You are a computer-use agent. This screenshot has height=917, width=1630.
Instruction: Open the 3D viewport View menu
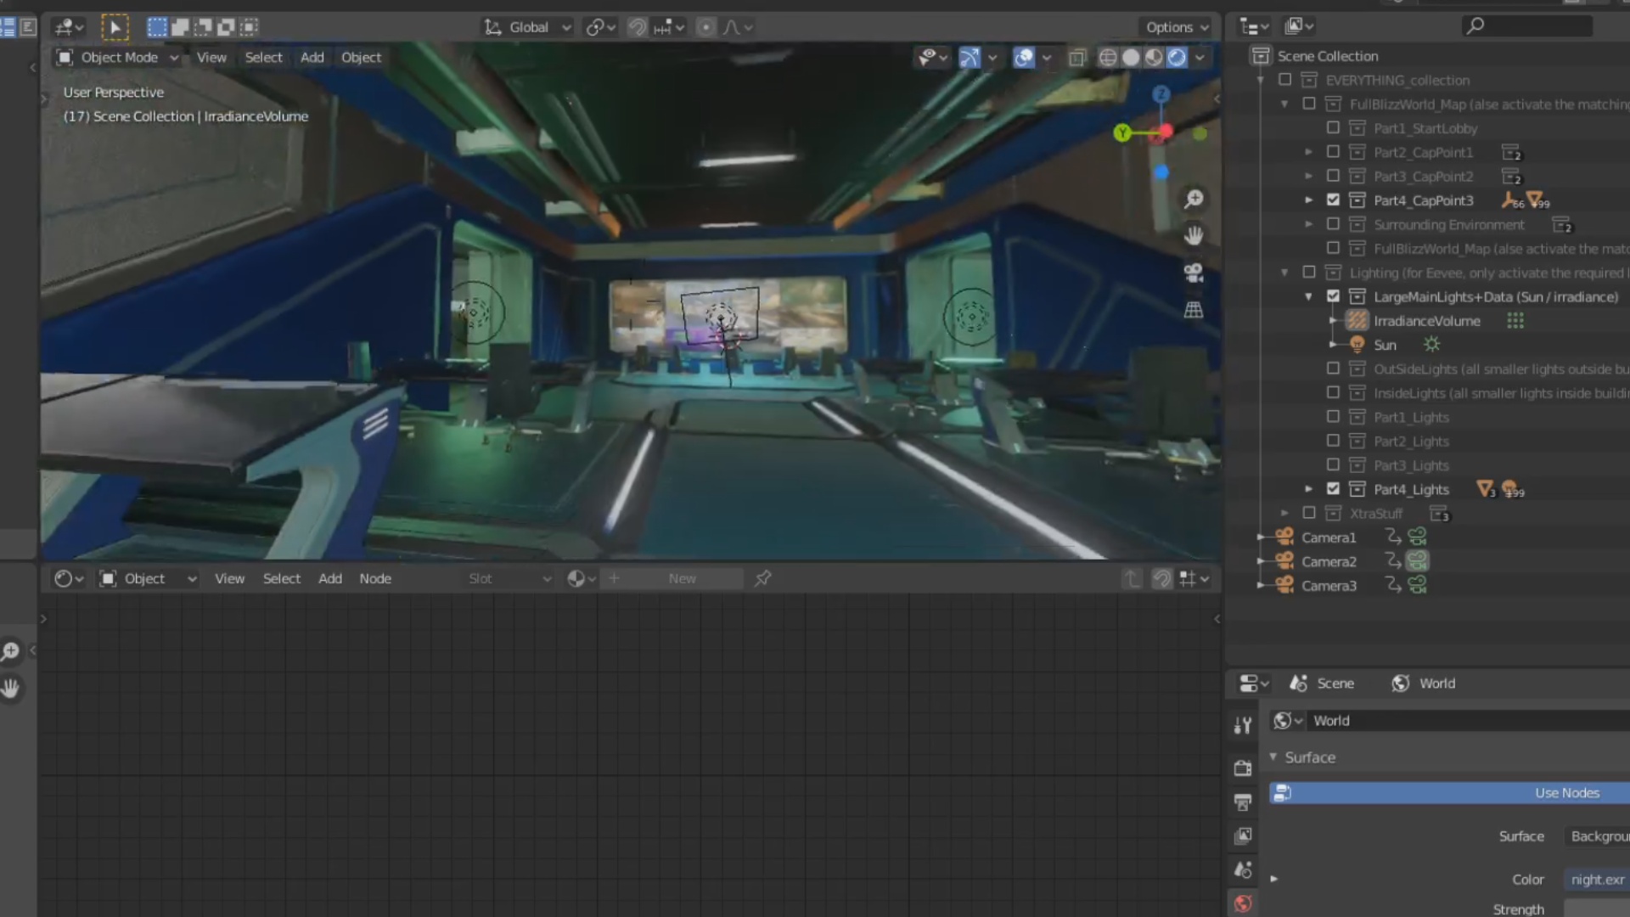tap(211, 57)
